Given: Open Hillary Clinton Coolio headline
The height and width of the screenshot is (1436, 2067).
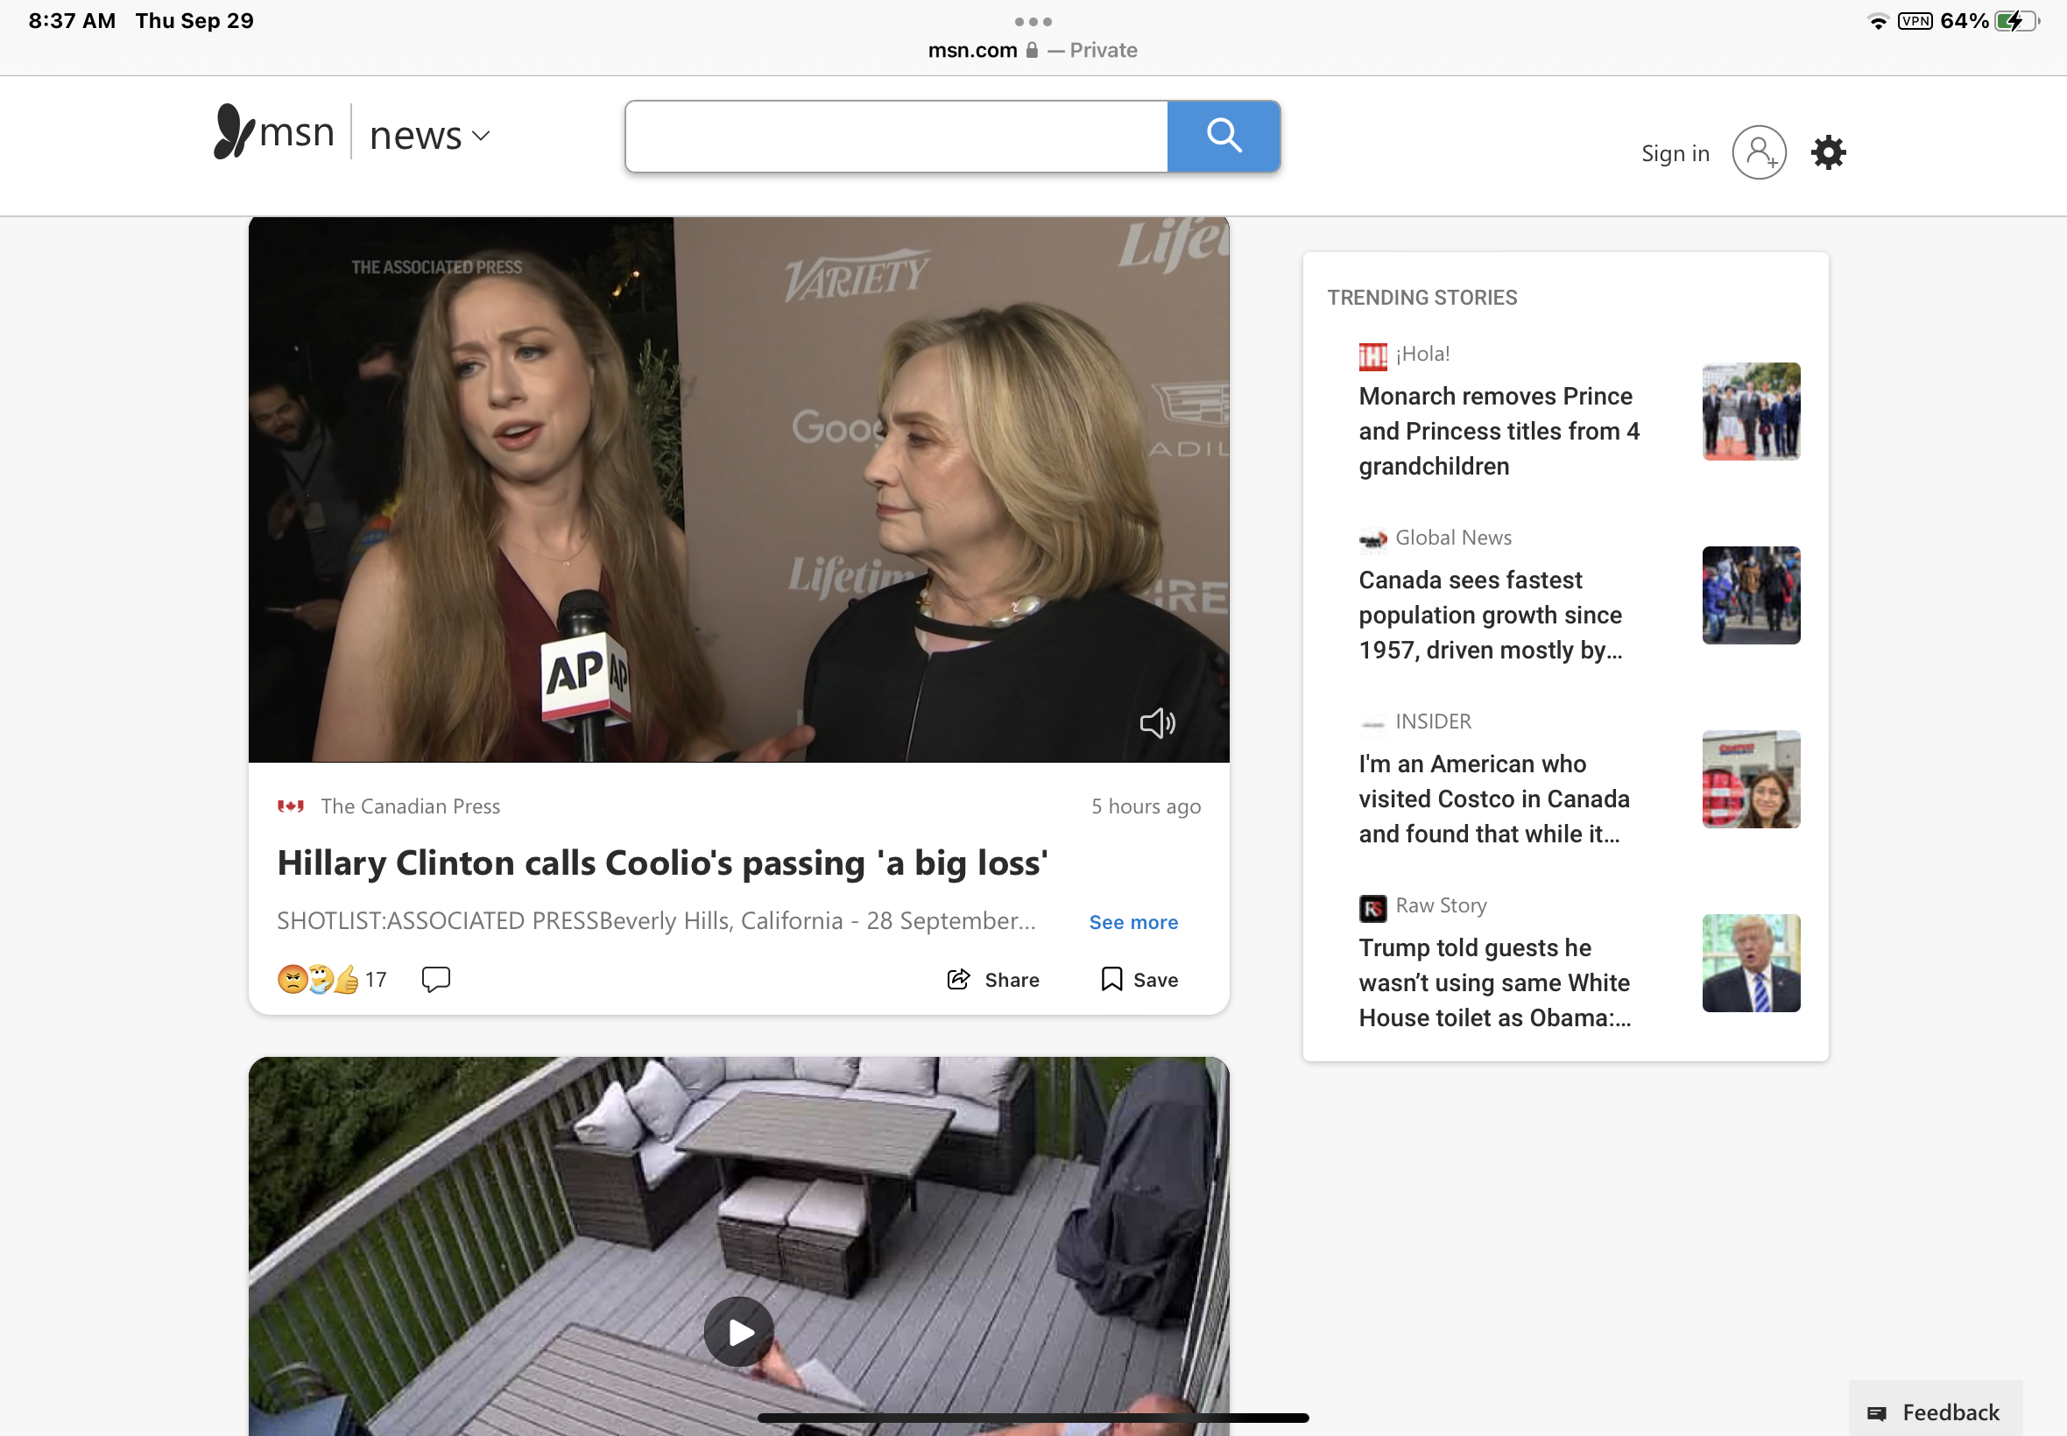Looking at the screenshot, I should click(x=662, y=862).
